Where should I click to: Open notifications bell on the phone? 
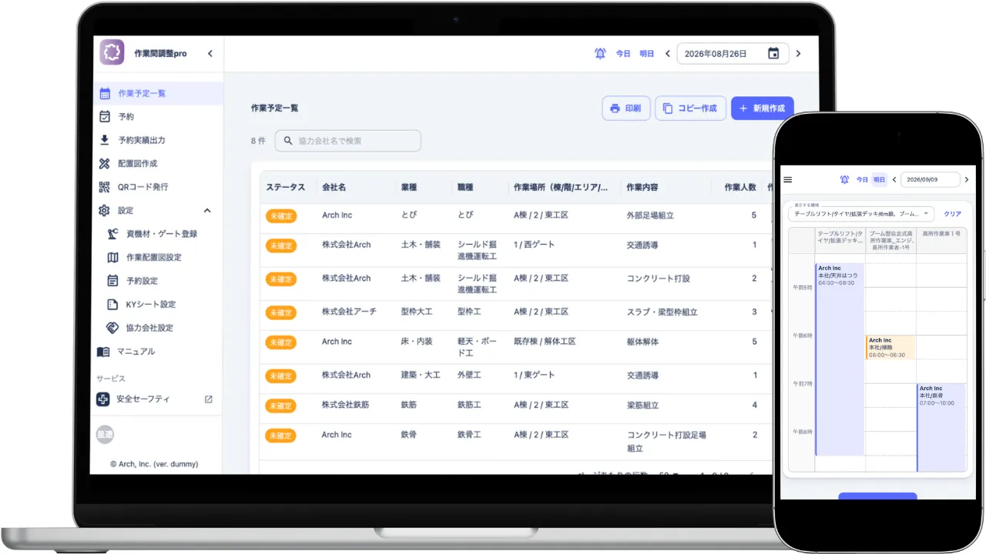pyautogui.click(x=844, y=179)
